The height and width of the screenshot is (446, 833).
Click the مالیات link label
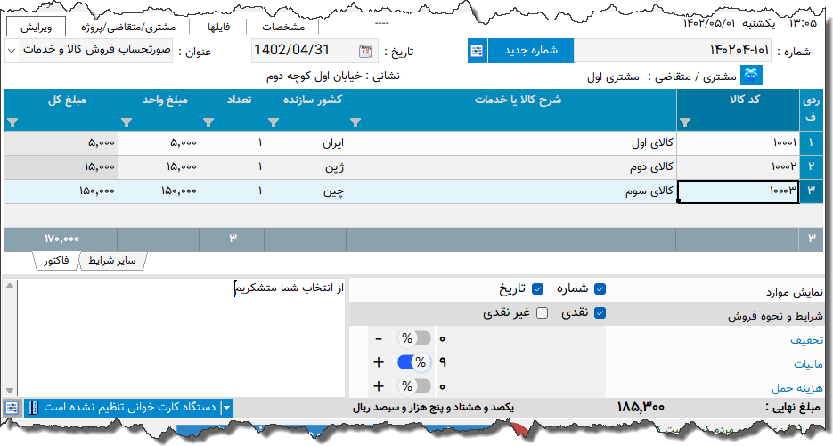pyautogui.click(x=808, y=364)
